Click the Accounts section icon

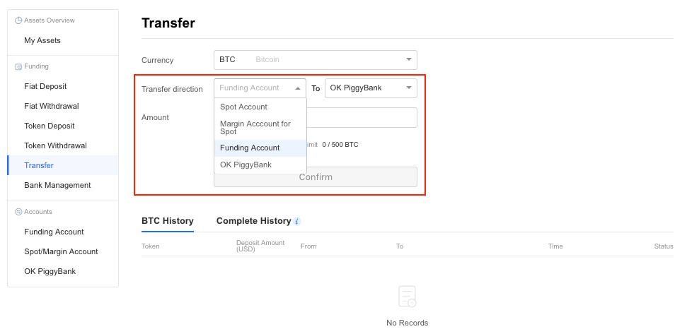[x=18, y=212]
